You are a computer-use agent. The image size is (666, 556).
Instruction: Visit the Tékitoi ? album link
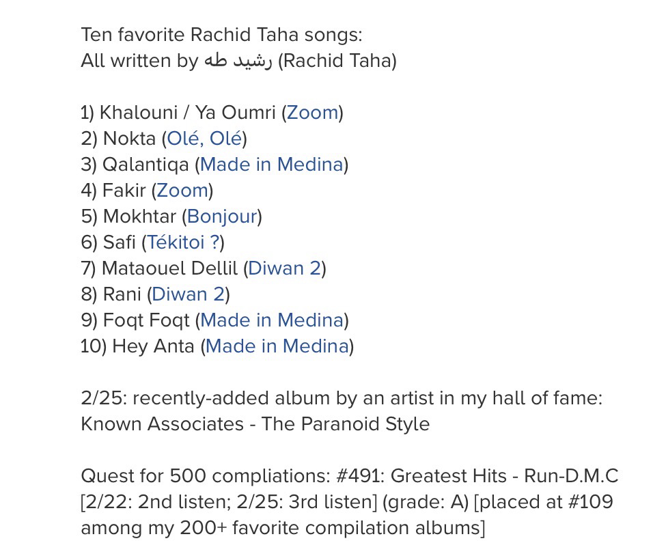pos(182,242)
